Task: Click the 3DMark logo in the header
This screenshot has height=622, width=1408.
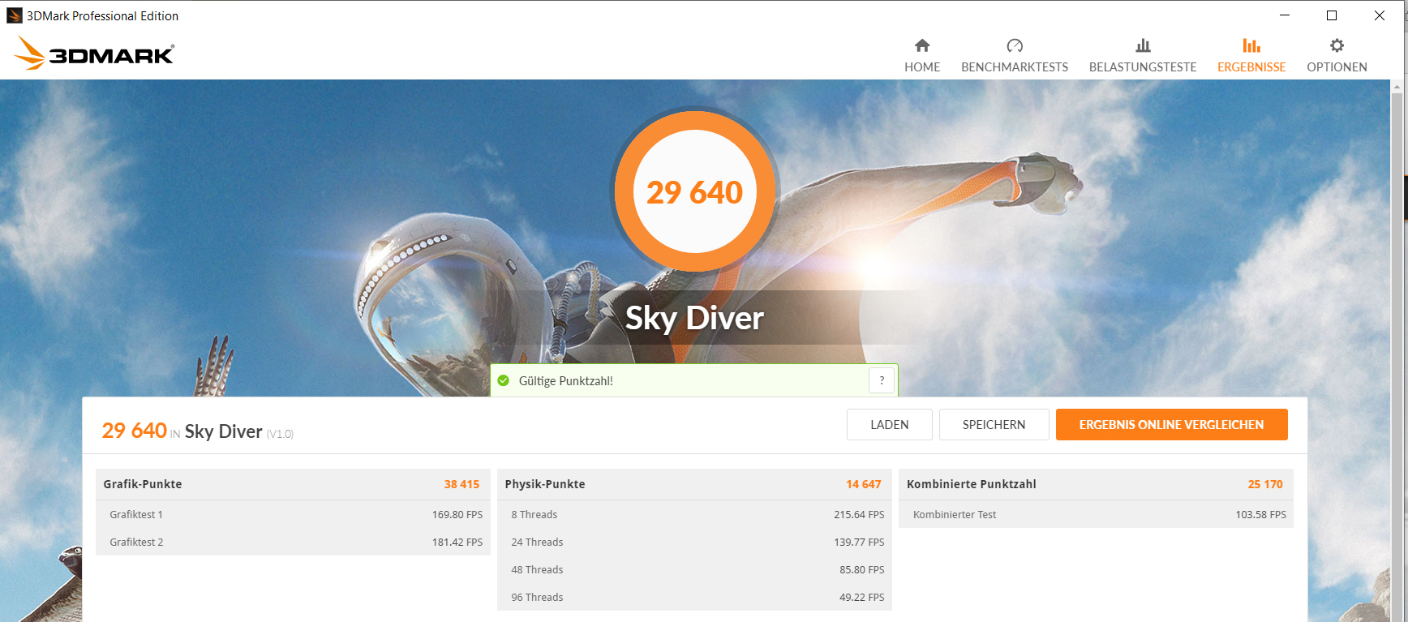Action: [x=94, y=54]
